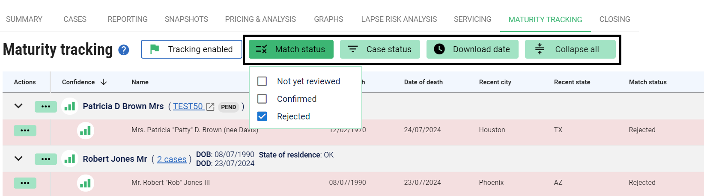This screenshot has width=704, height=196.
Task: Collapse the Robert Jones Mr group
Action: 18,159
